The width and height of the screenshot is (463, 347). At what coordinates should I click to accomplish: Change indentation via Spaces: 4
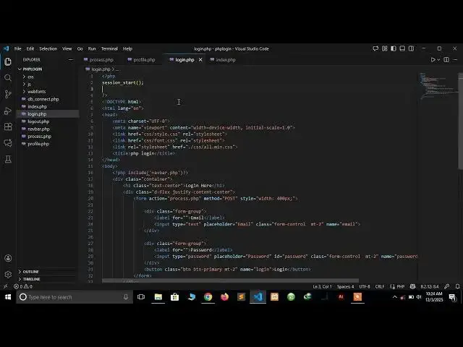click(345, 286)
